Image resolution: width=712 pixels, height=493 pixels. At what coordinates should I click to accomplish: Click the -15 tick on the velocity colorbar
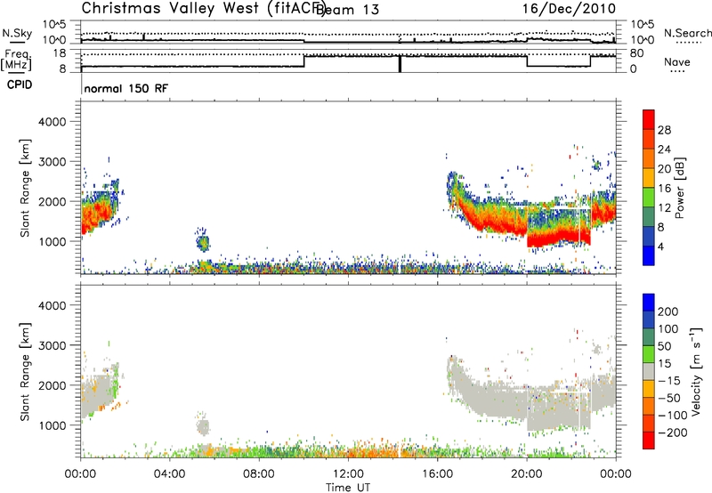tap(669, 380)
